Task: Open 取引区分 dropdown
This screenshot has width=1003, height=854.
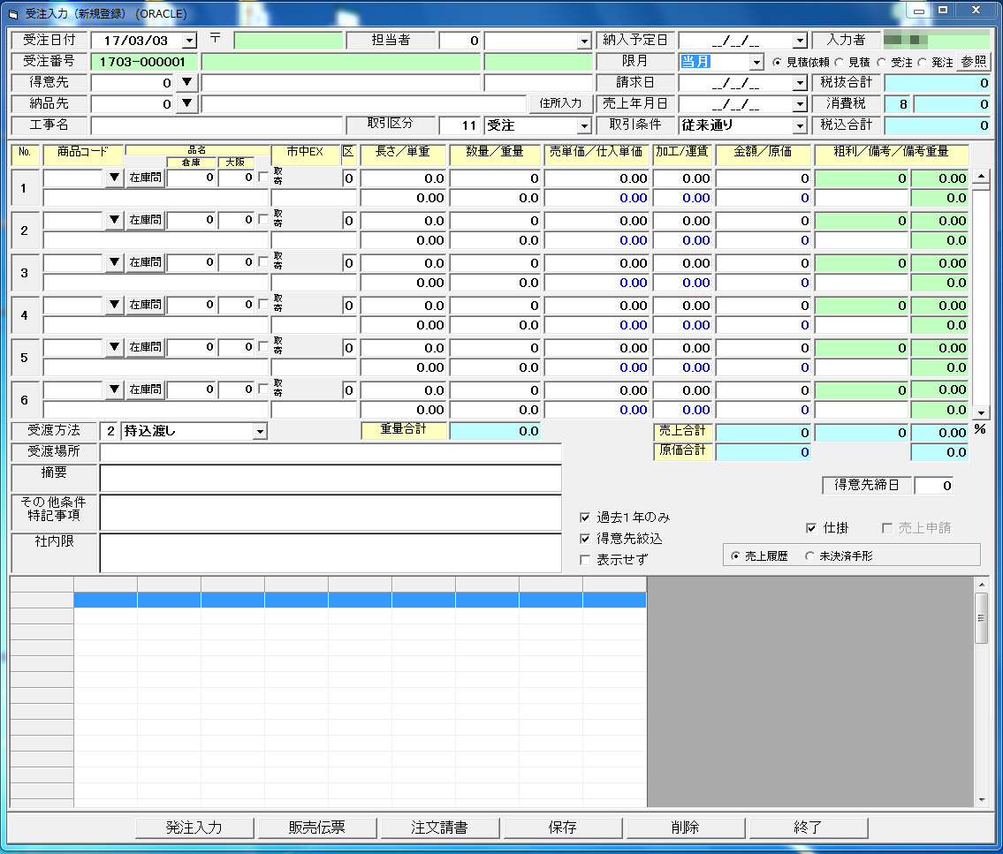Action: (x=584, y=125)
